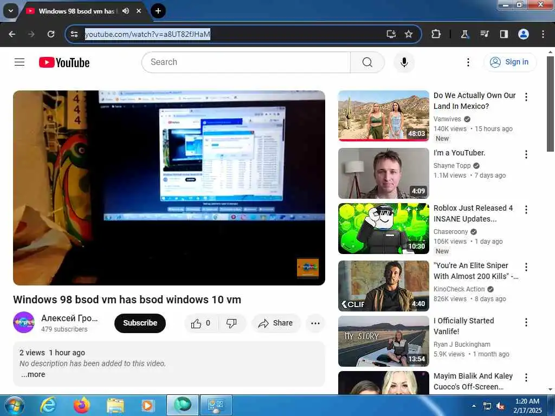Subscribe to the channel

click(x=140, y=323)
